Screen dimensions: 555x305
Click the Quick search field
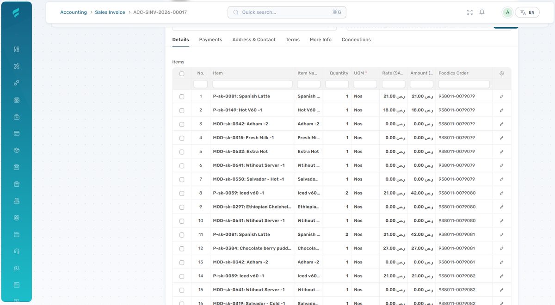(x=287, y=12)
